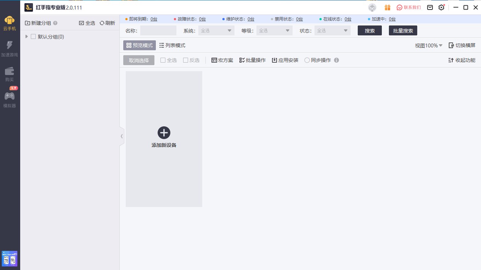Open the 宏方案 macro plan tool
481x270 pixels.
click(222, 60)
